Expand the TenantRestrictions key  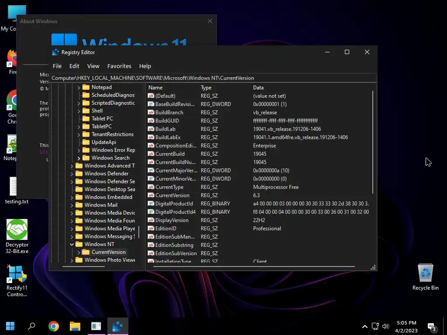pyautogui.click(x=79, y=134)
